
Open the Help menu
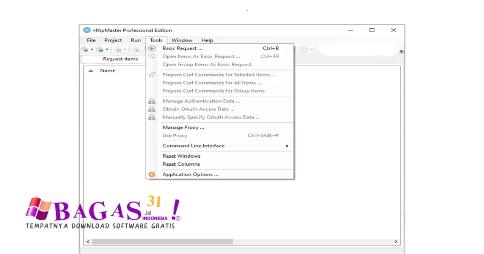coord(207,40)
